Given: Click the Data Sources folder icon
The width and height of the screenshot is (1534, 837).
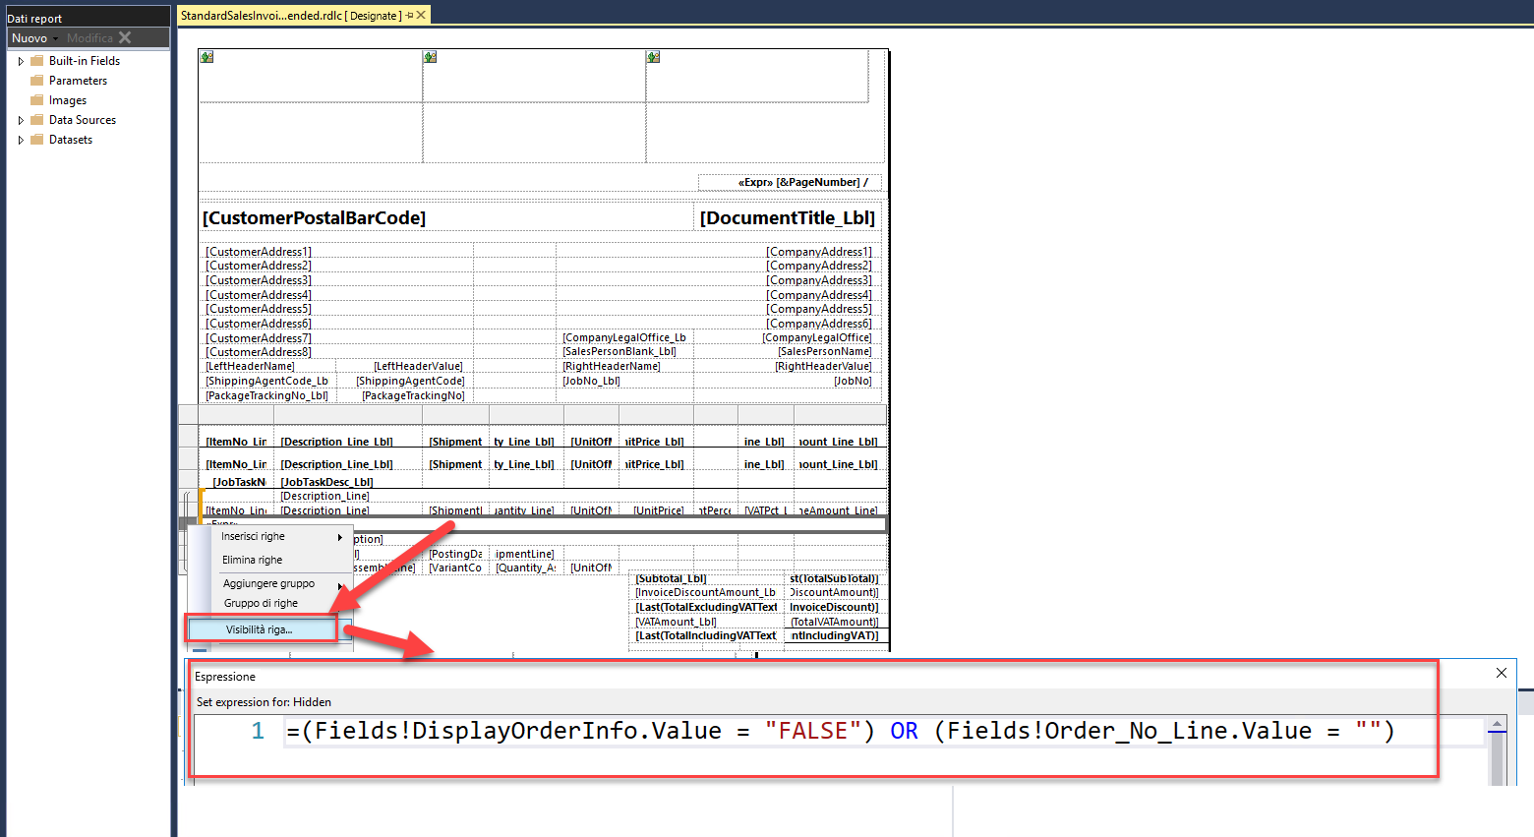Looking at the screenshot, I should [x=37, y=120].
